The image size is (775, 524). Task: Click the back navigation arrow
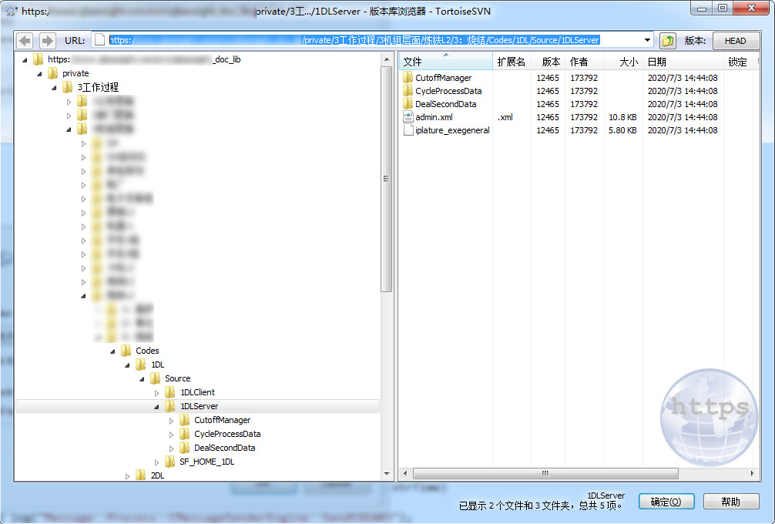tap(24, 40)
